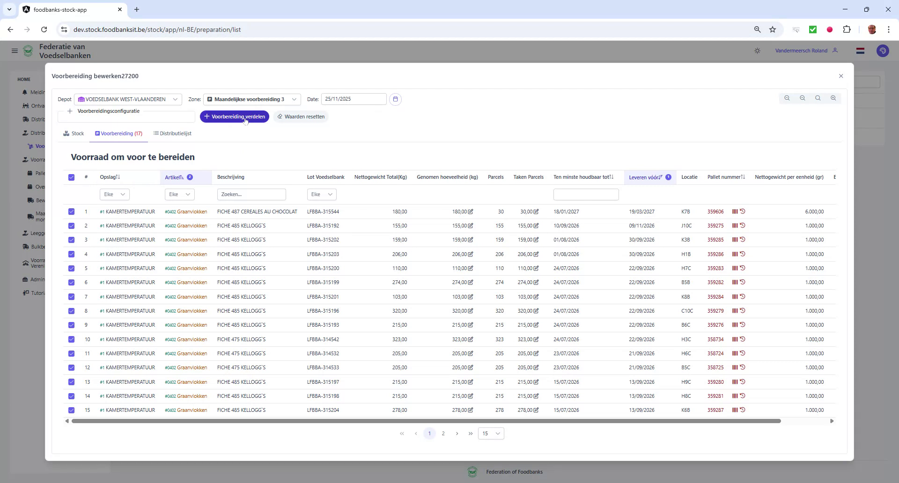
Task: Open the Zone dropdown Maandelijkse voorbereiding 3
Action: pyautogui.click(x=252, y=99)
